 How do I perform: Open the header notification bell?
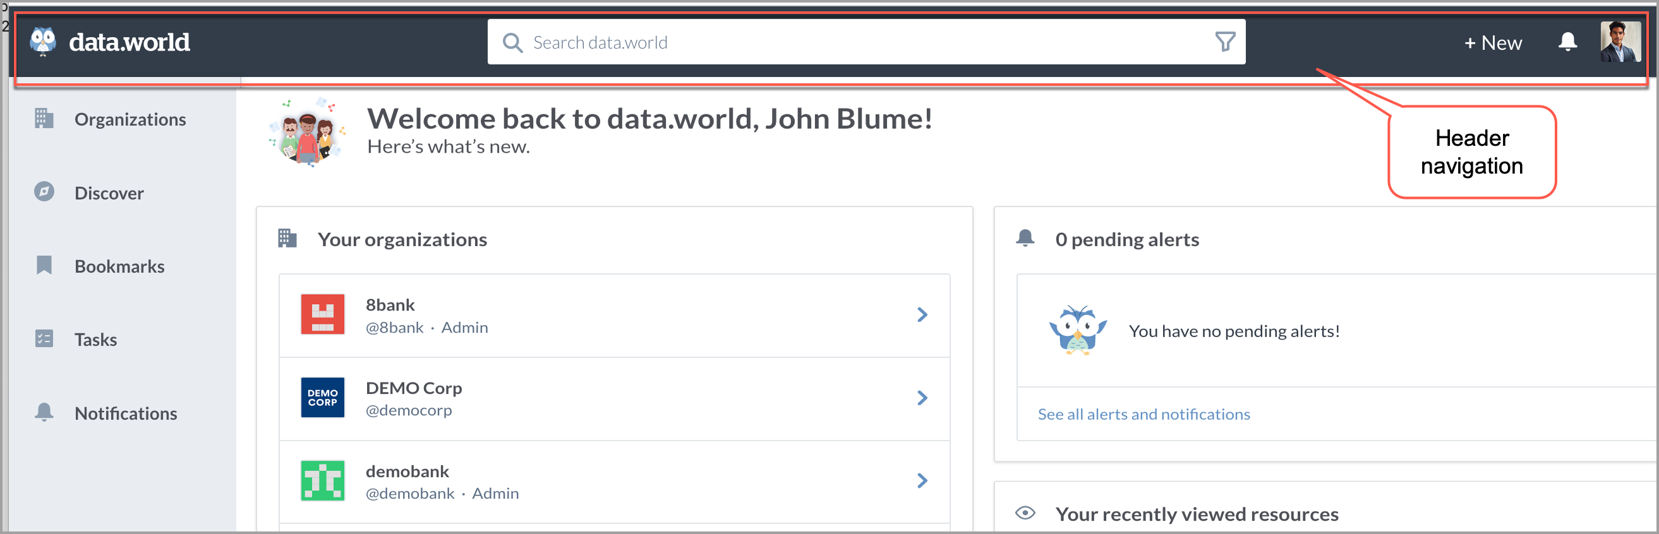pyautogui.click(x=1567, y=42)
